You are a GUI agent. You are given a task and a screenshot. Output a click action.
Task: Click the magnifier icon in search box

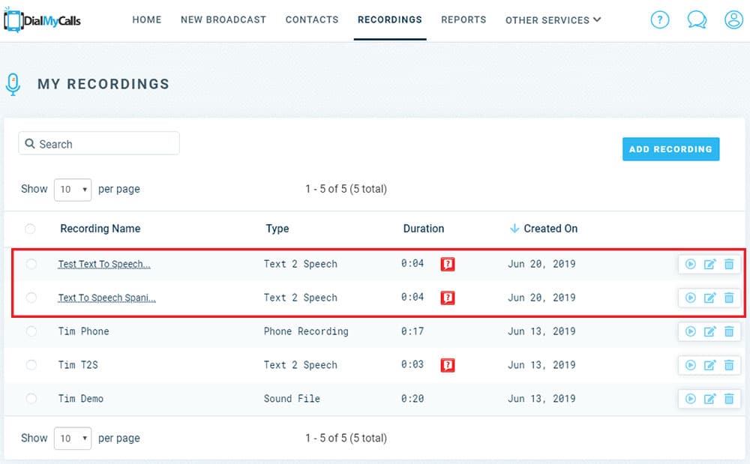[30, 143]
